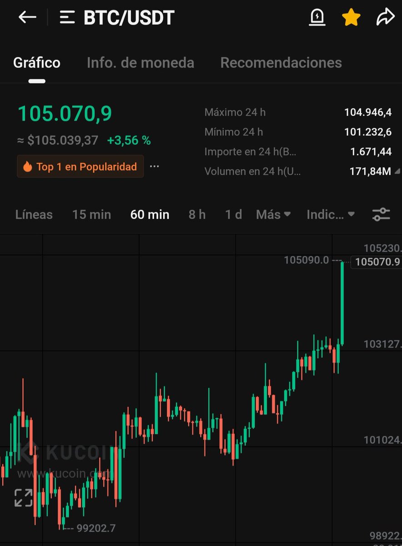Select the Gráfico tab
The height and width of the screenshot is (546, 402).
[x=37, y=63]
